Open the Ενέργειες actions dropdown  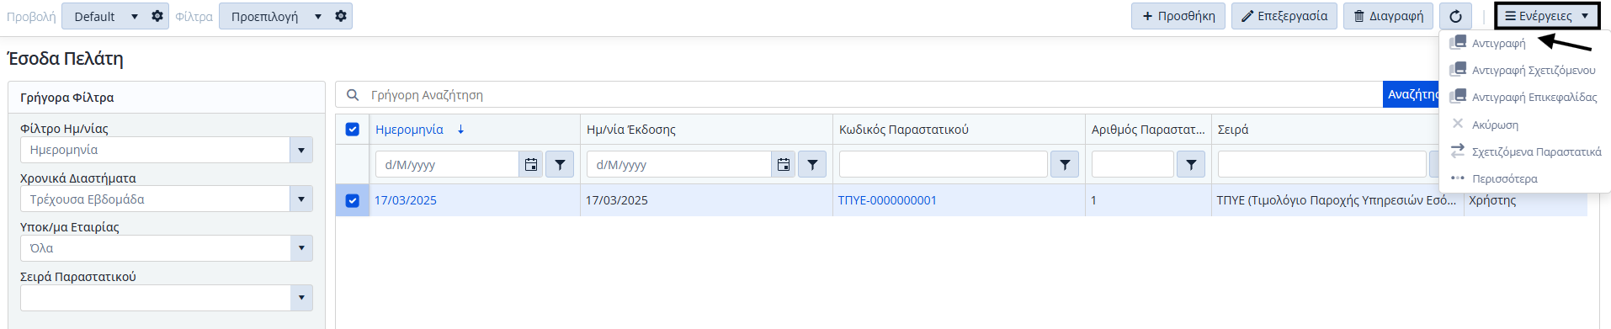1547,16
